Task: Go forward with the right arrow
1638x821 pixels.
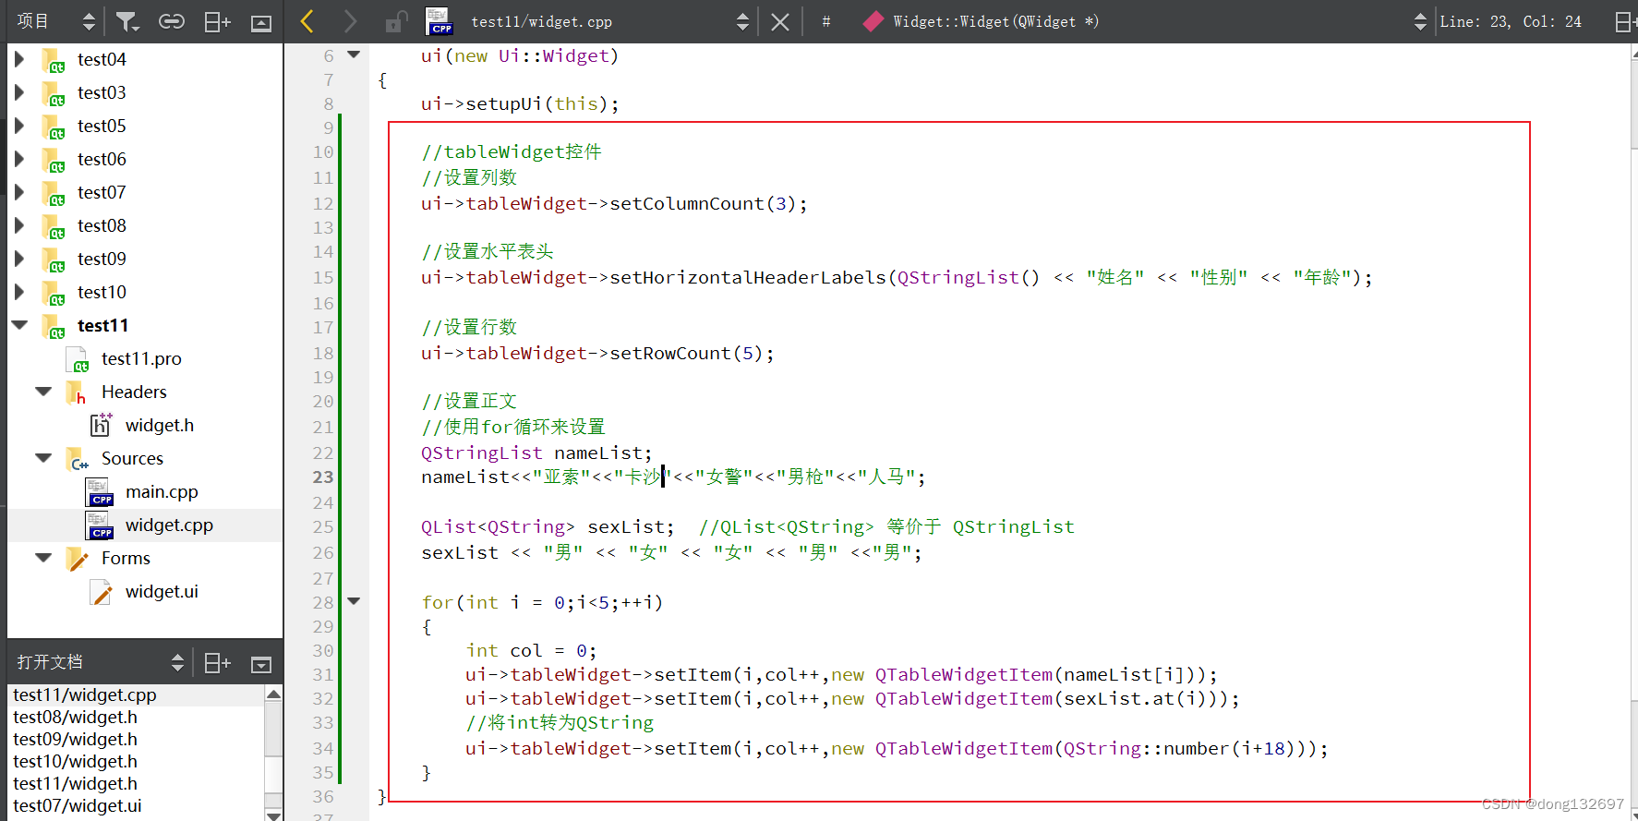Action: (350, 21)
